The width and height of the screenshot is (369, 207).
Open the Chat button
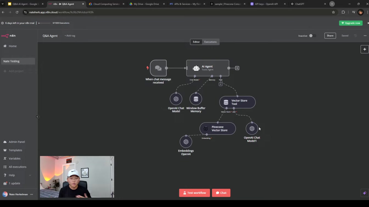click(x=221, y=193)
